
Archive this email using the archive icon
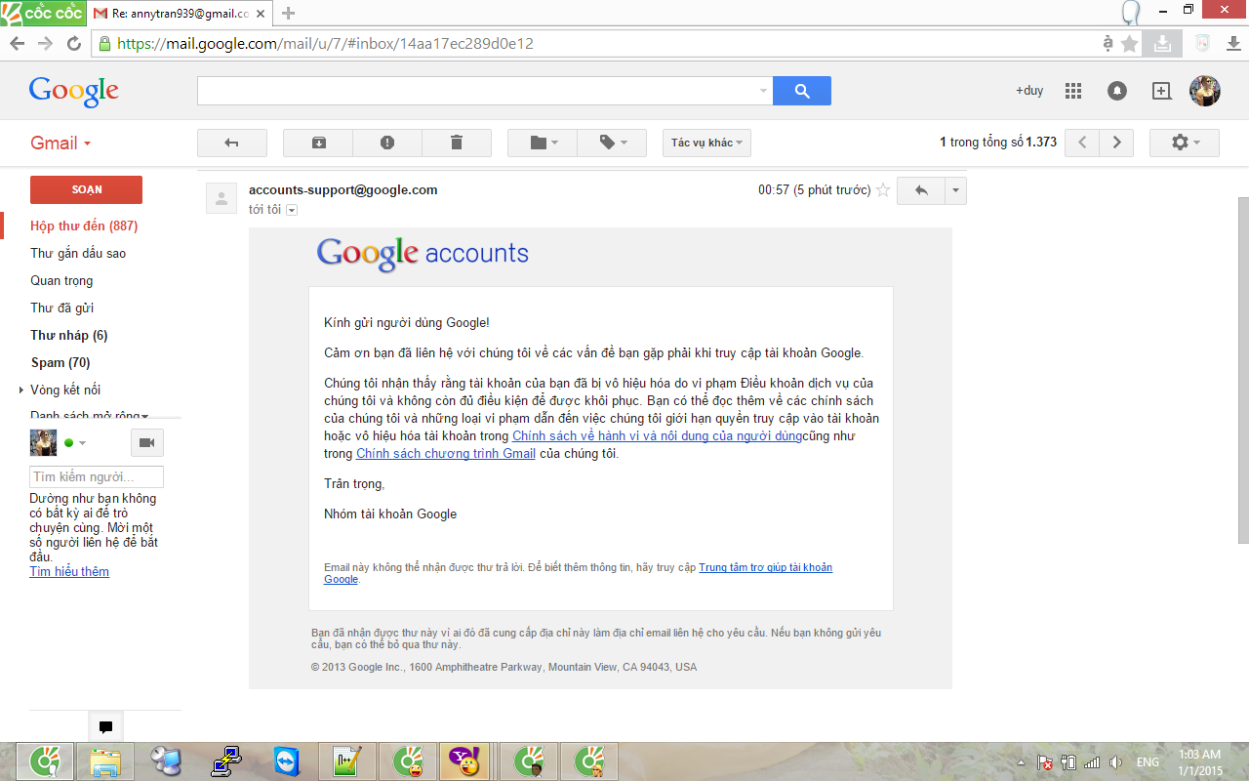(318, 143)
